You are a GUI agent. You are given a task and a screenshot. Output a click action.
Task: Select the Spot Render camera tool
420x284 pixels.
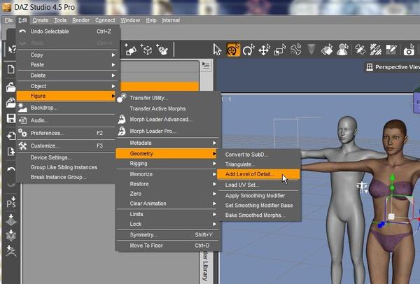pyautogui.click(x=409, y=50)
